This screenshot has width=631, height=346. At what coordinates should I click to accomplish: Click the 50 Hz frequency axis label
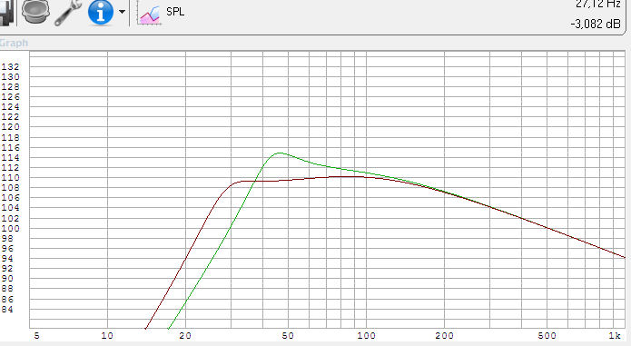pyautogui.click(x=288, y=335)
